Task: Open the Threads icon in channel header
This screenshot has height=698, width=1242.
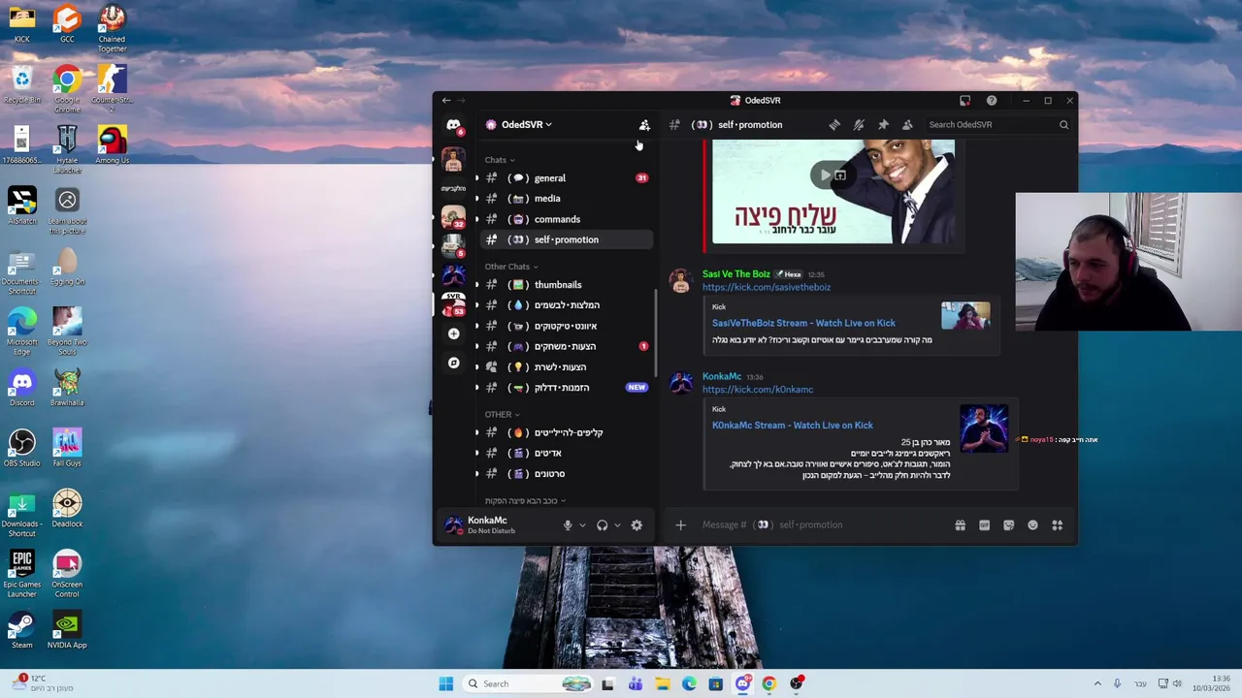Action: point(834,125)
